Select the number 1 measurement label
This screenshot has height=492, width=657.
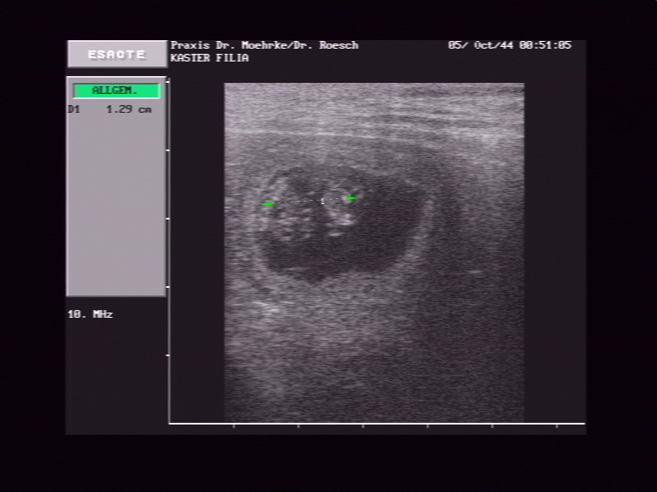323,202
